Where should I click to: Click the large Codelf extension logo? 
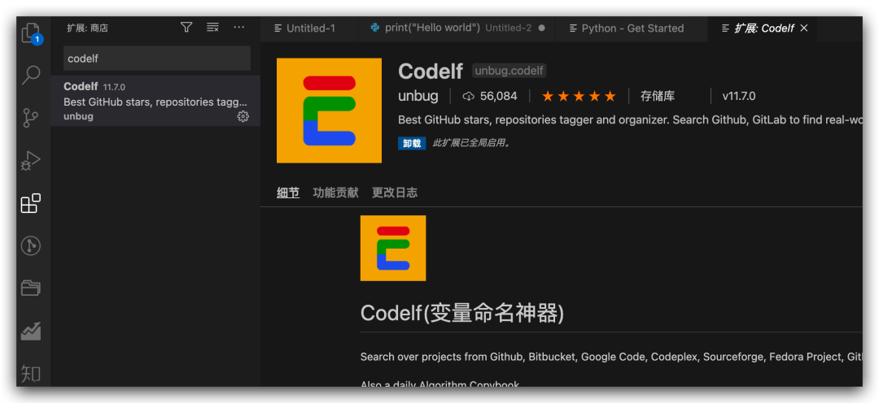tap(329, 110)
